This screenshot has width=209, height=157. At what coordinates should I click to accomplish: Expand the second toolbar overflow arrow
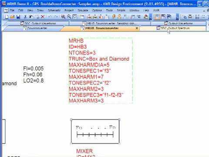point(177,17)
